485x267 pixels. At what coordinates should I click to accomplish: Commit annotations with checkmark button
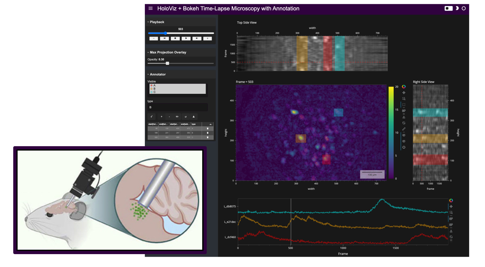point(151,116)
